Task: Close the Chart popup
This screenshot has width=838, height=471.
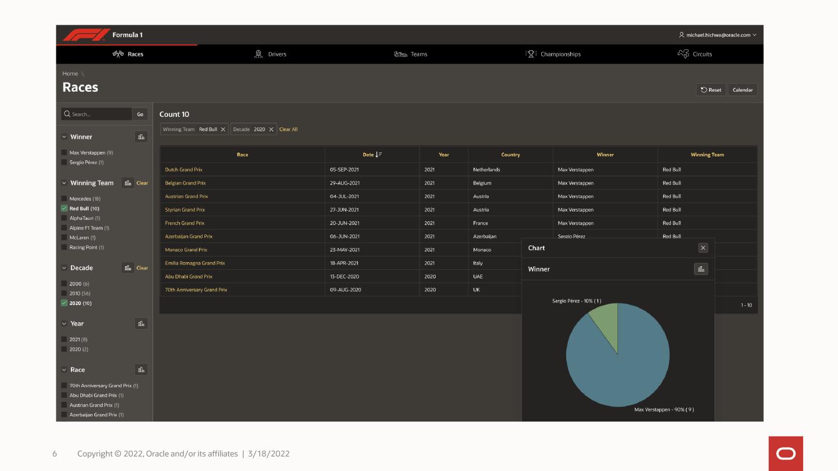Action: click(x=703, y=248)
